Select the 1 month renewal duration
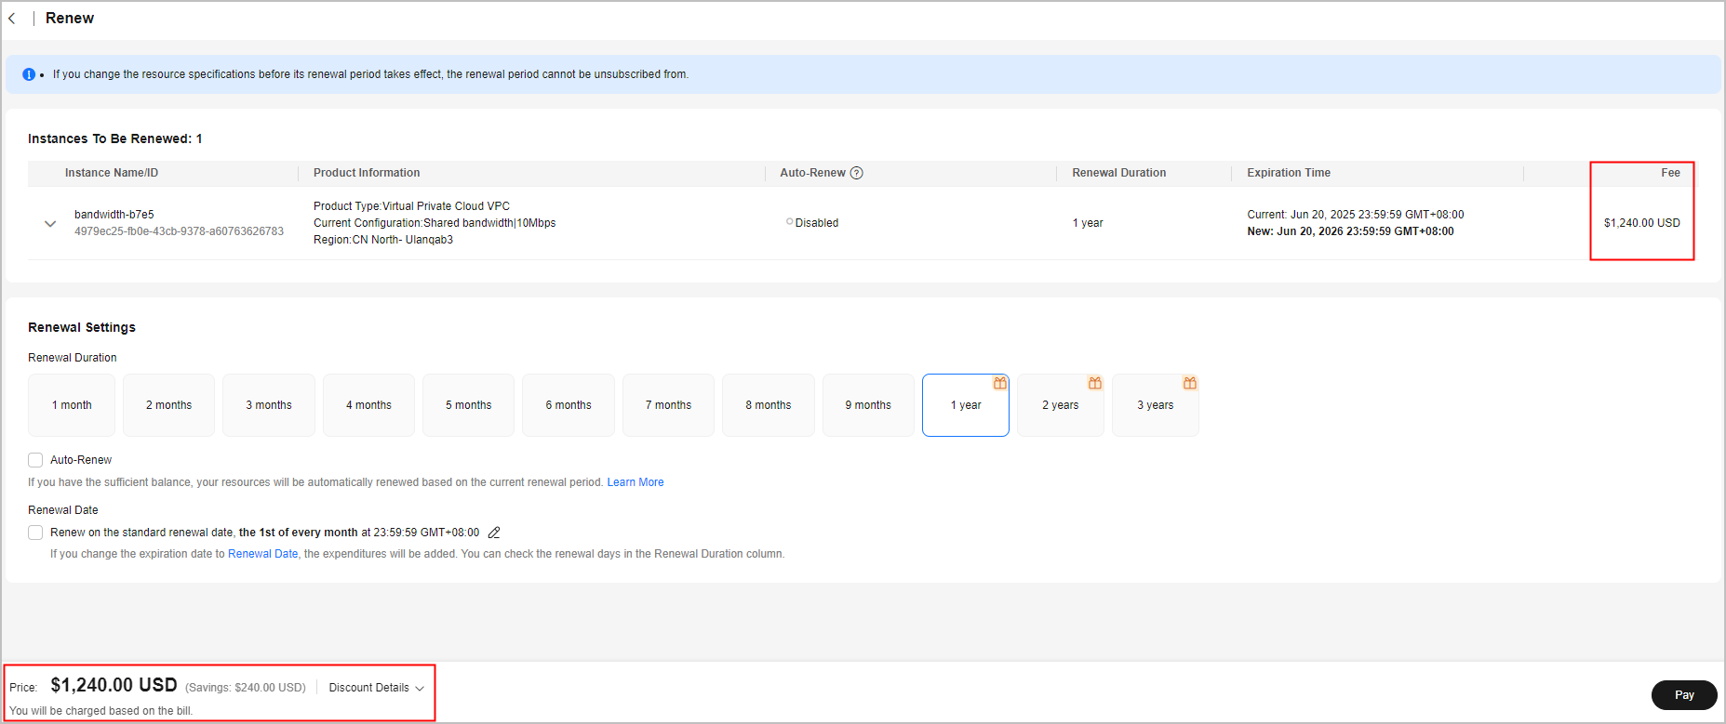1726x724 pixels. 72,405
